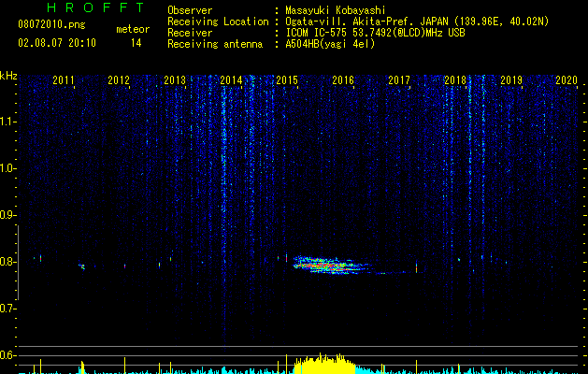This screenshot has width=588, height=374.
Task: Click the gray frequency range bar on left axis
Action: pos(18,262)
